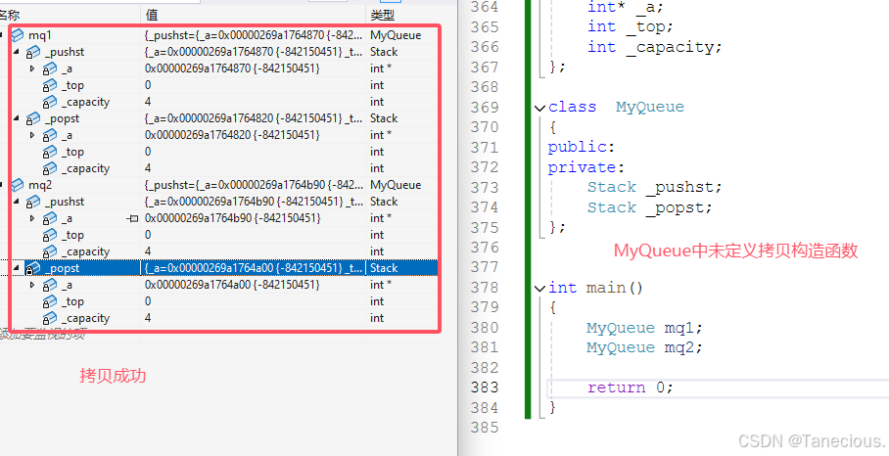Image resolution: width=889 pixels, height=456 pixels.
Task: Fold the class MyQueue code block
Action: point(539,108)
